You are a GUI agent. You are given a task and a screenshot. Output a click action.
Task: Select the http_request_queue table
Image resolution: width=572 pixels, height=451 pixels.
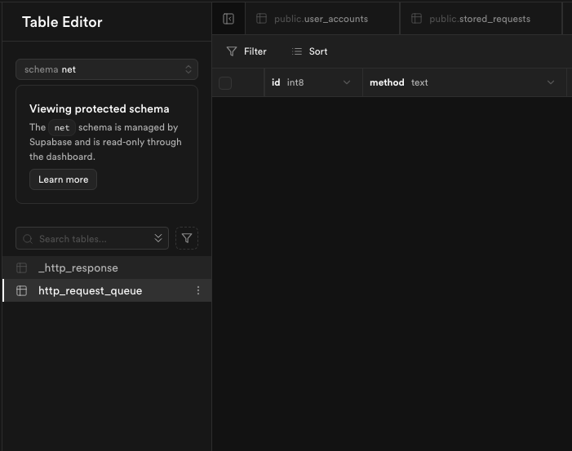point(107,290)
